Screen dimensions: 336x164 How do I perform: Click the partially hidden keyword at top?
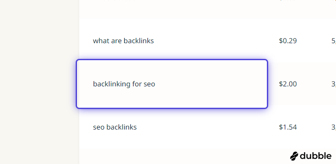[114, 0]
